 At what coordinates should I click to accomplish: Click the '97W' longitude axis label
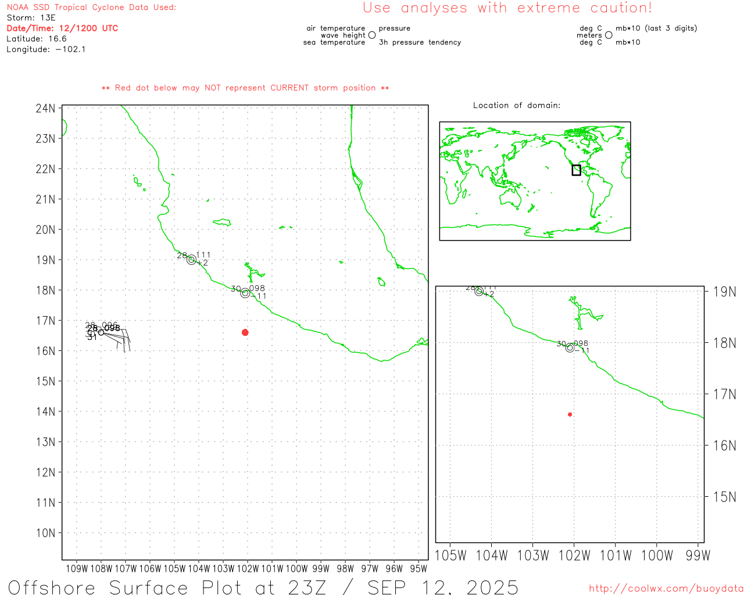(370, 569)
